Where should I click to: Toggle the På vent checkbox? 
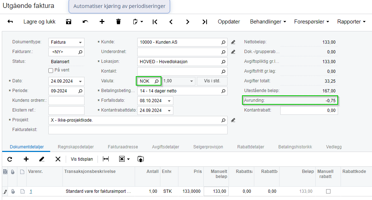tap(51, 70)
